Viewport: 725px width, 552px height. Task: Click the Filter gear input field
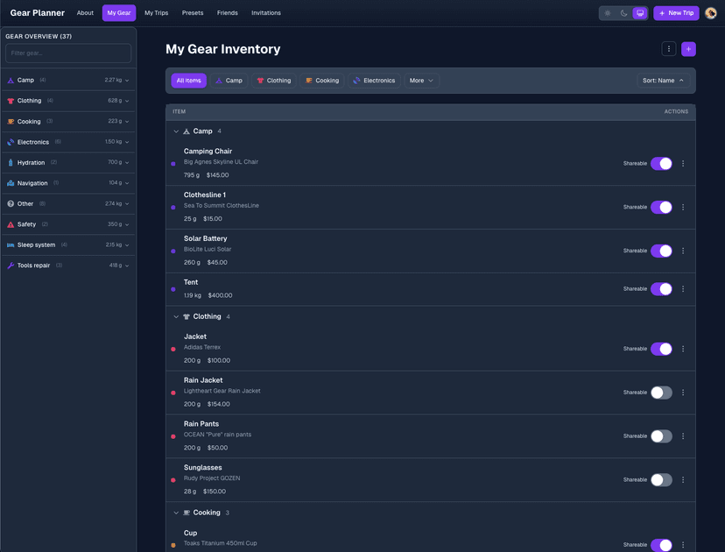coord(68,53)
